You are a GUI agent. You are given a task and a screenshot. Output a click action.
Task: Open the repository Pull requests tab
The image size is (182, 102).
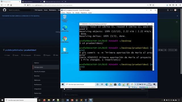pos(26,55)
